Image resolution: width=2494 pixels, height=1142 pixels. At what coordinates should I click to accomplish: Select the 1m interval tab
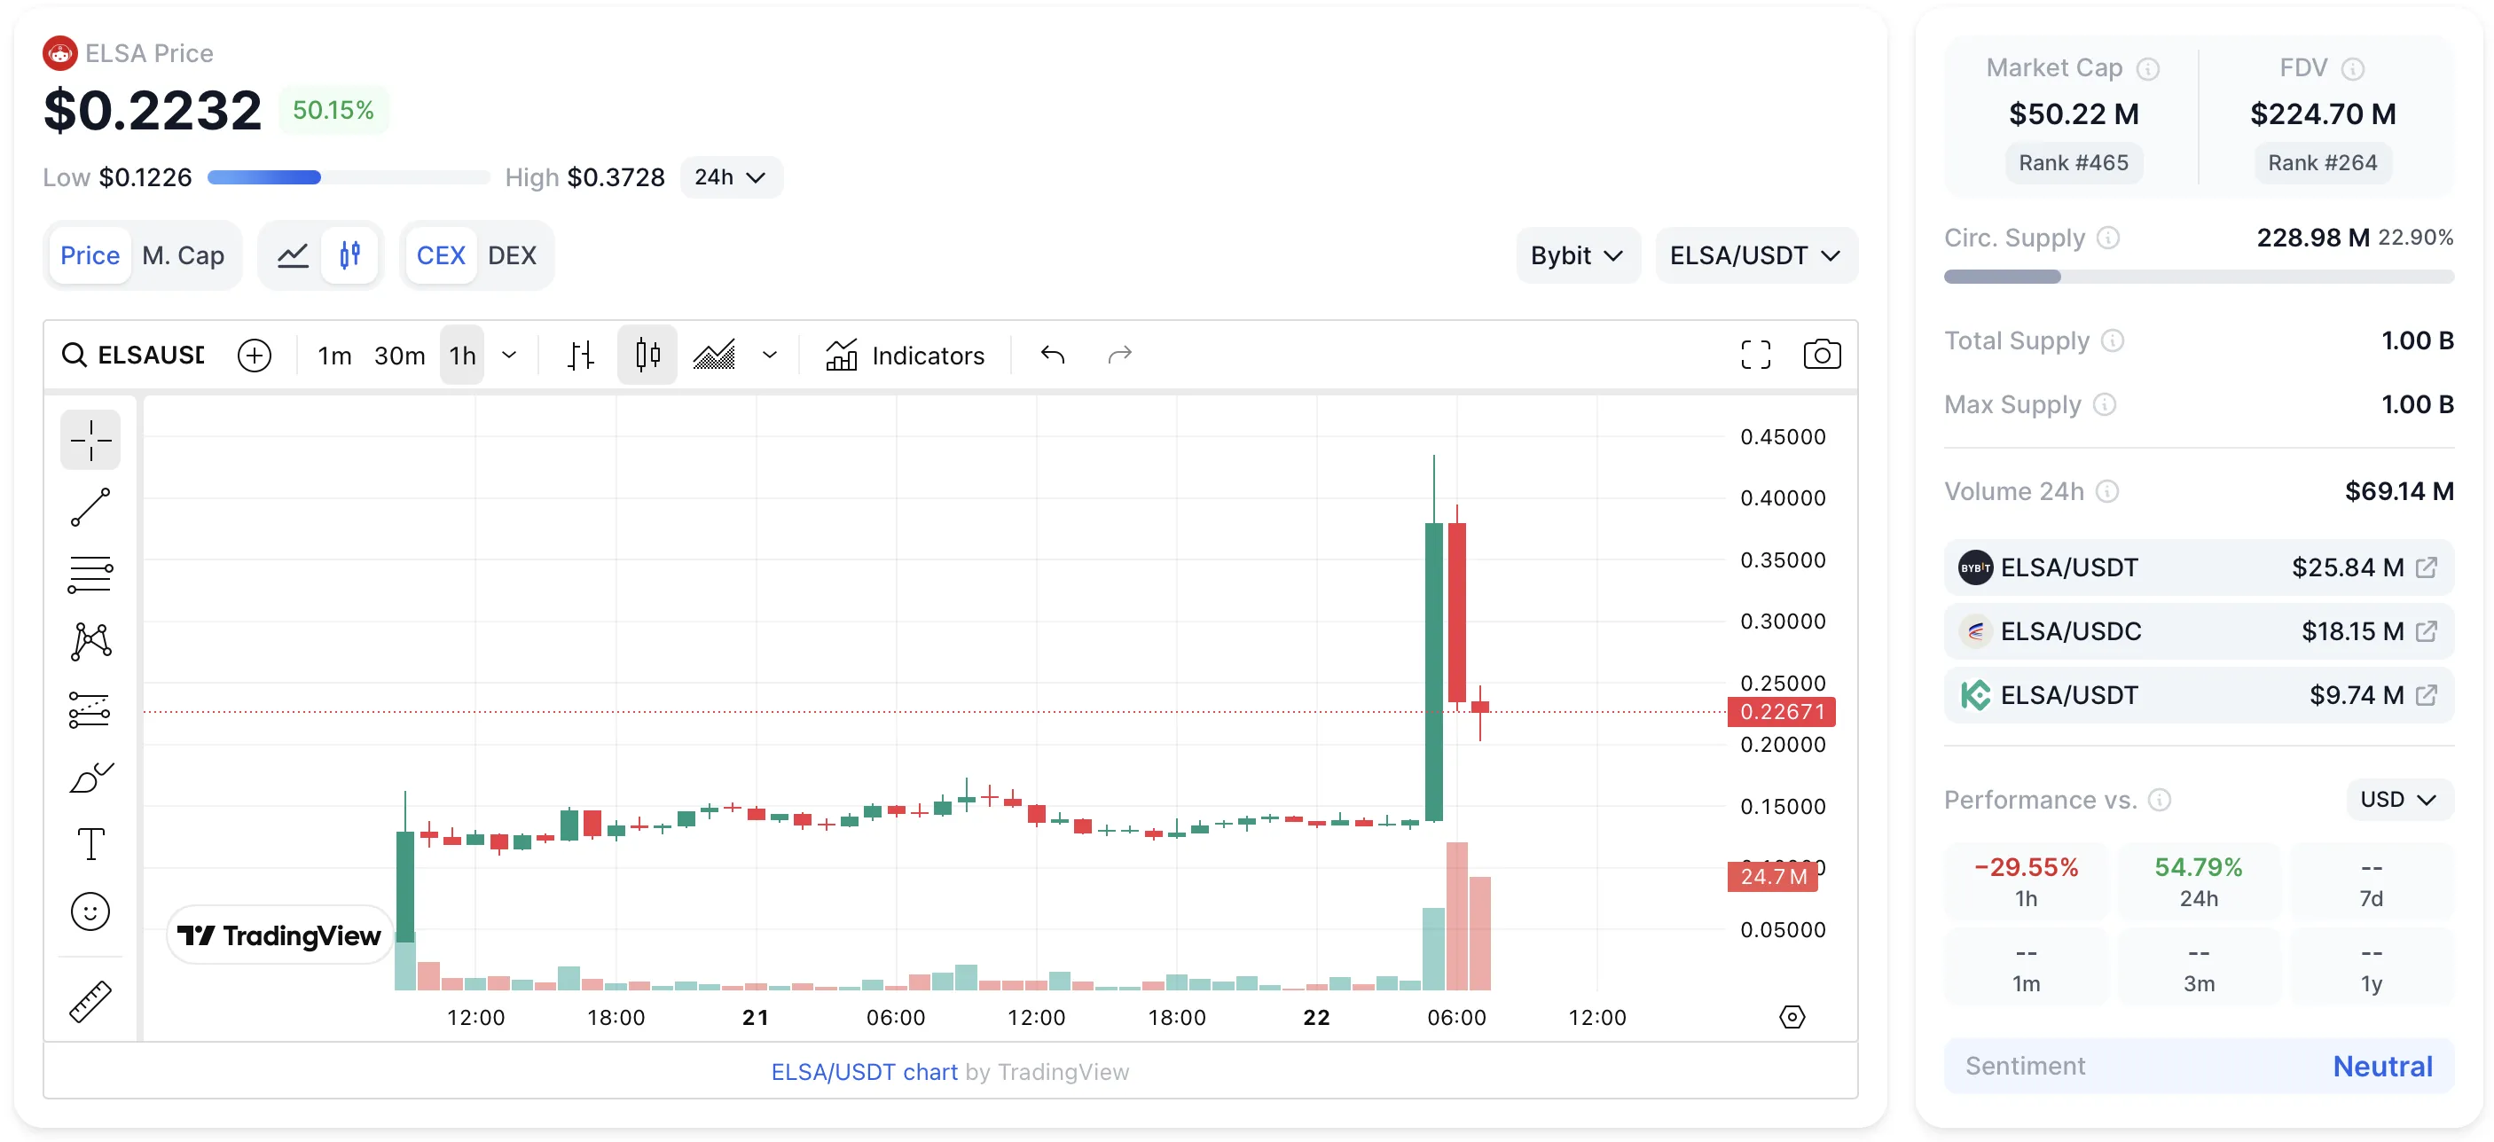click(x=333, y=356)
